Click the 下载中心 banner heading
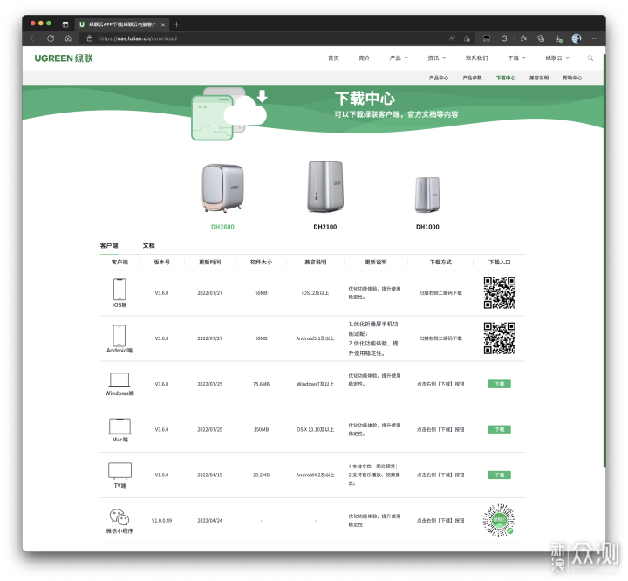This screenshot has width=628, height=581. pyautogui.click(x=365, y=99)
